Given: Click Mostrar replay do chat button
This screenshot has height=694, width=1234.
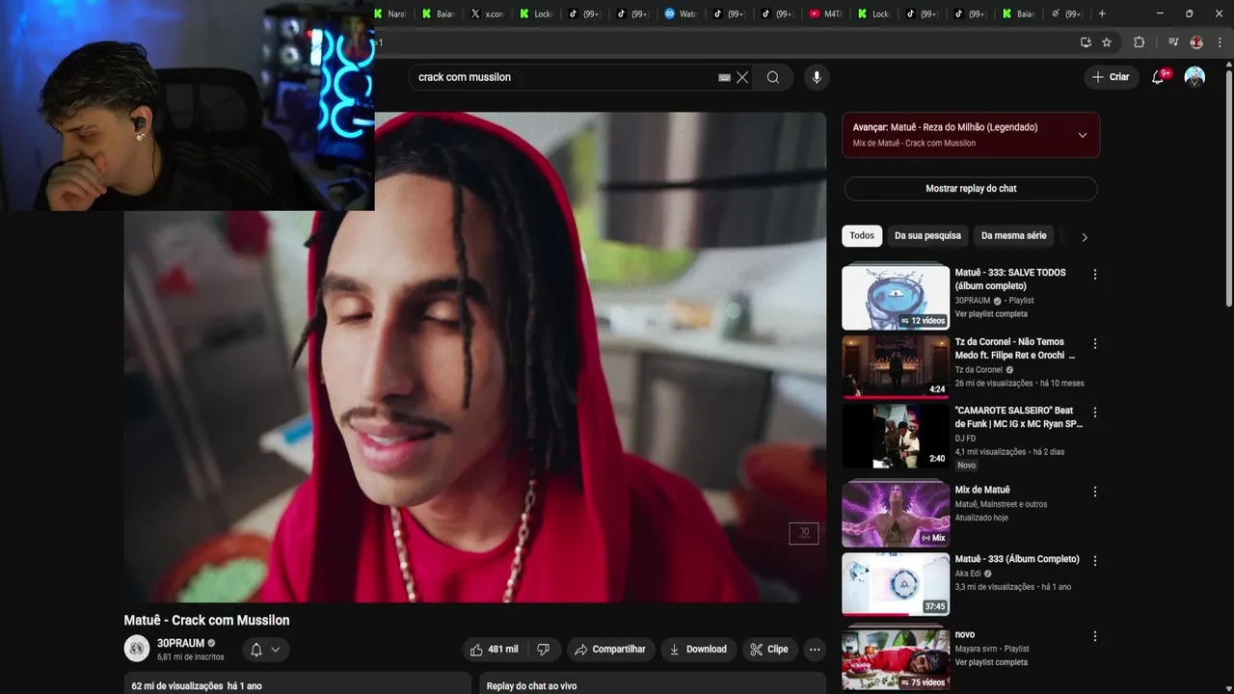Looking at the screenshot, I should tap(971, 189).
